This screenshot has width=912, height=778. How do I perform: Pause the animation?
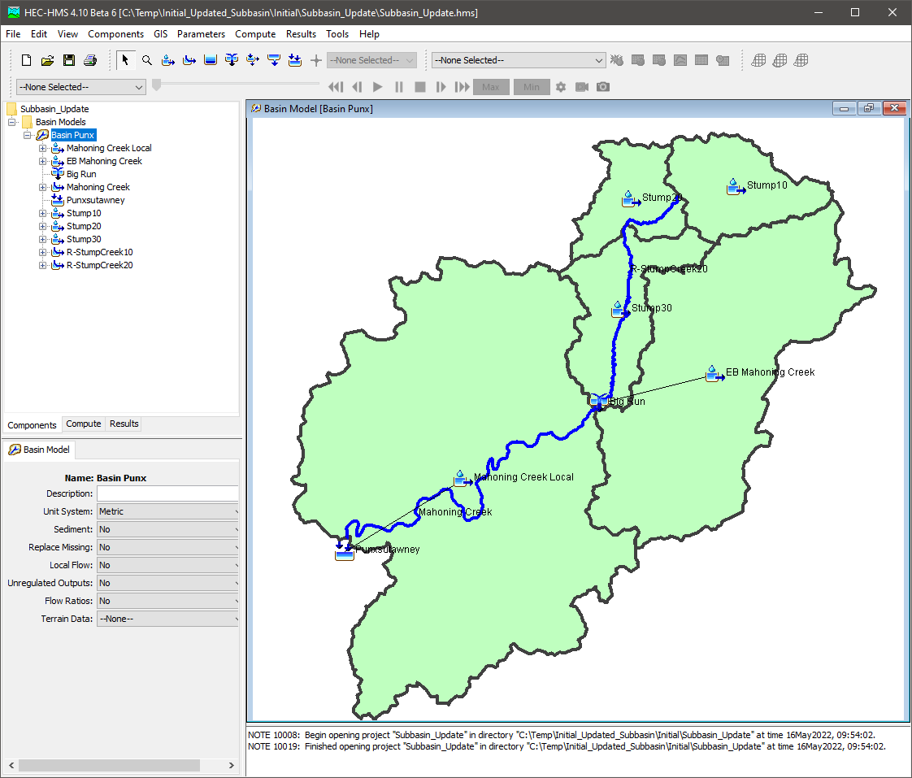pos(399,87)
